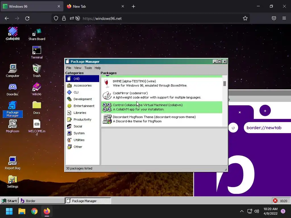The image size is (291, 218).
Task: Select the Utilities category
Action: pyautogui.click(x=82, y=140)
